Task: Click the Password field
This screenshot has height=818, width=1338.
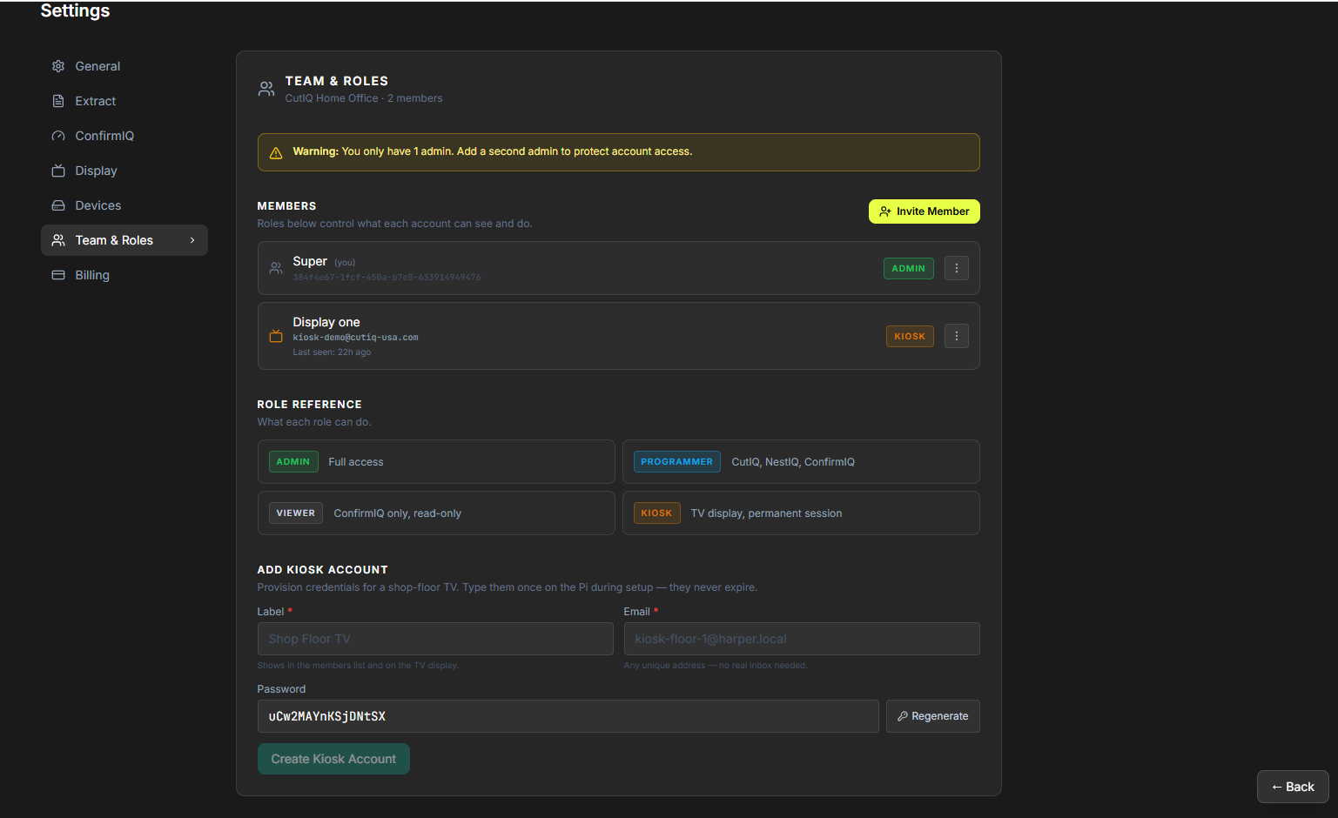Action: pyautogui.click(x=568, y=716)
